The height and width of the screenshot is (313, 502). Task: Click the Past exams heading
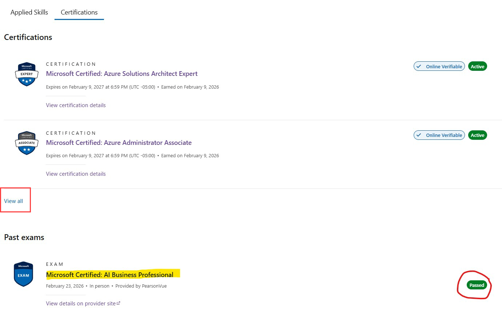pyautogui.click(x=24, y=237)
